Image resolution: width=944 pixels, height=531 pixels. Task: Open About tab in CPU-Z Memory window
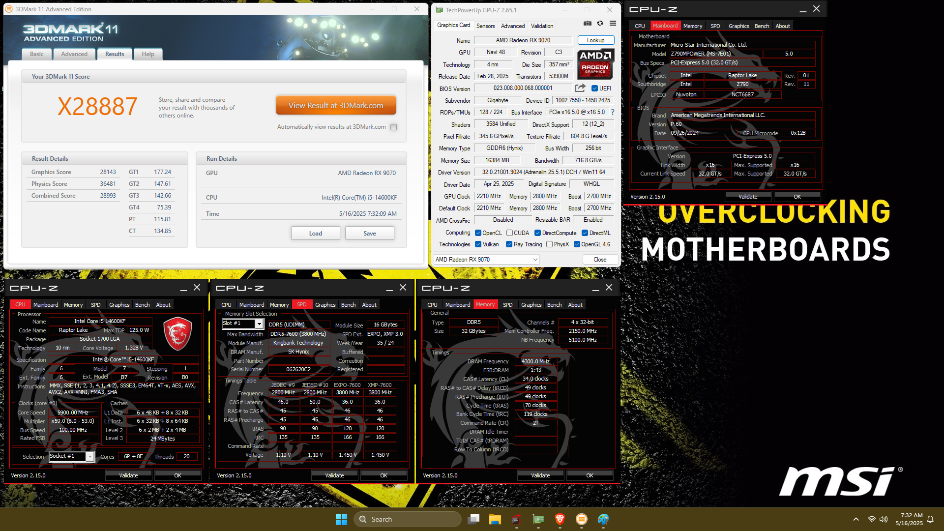click(x=575, y=305)
